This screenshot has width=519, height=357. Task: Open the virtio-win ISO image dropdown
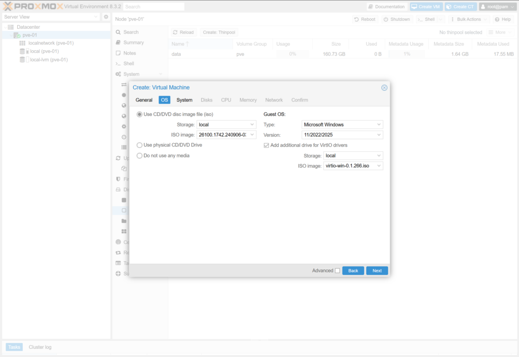tap(379, 166)
